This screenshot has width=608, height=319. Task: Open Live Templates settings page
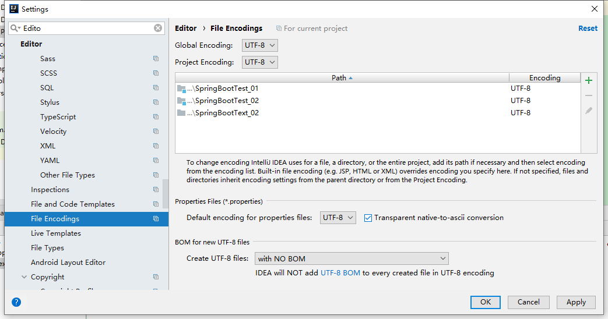pyautogui.click(x=56, y=233)
